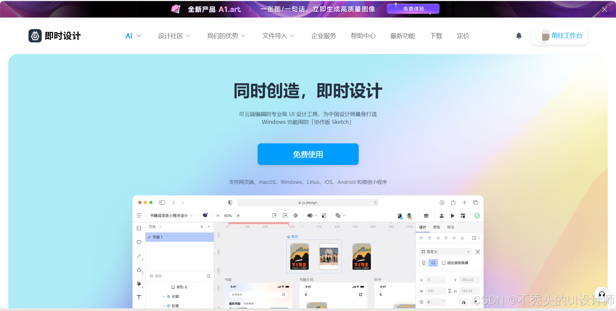Image resolution: width=616 pixels, height=311 pixels.
Task: Toggle the 超出画板隐藏 checkbox
Action: tap(444, 263)
